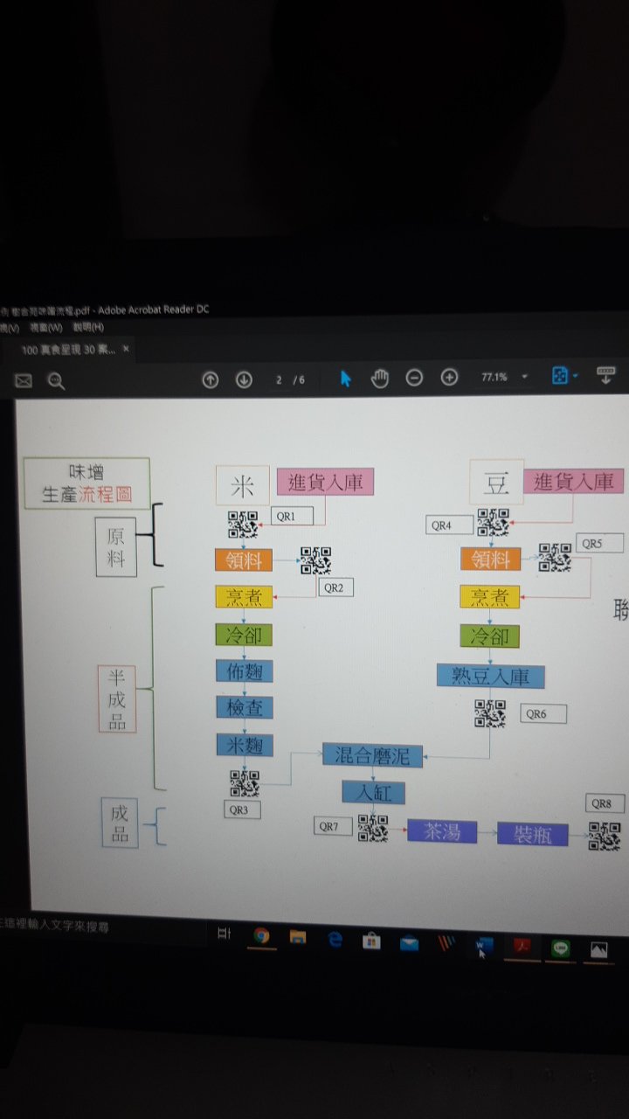The height and width of the screenshot is (1119, 629).
Task: Click the 米 box in the flowchart
Action: click(x=243, y=485)
